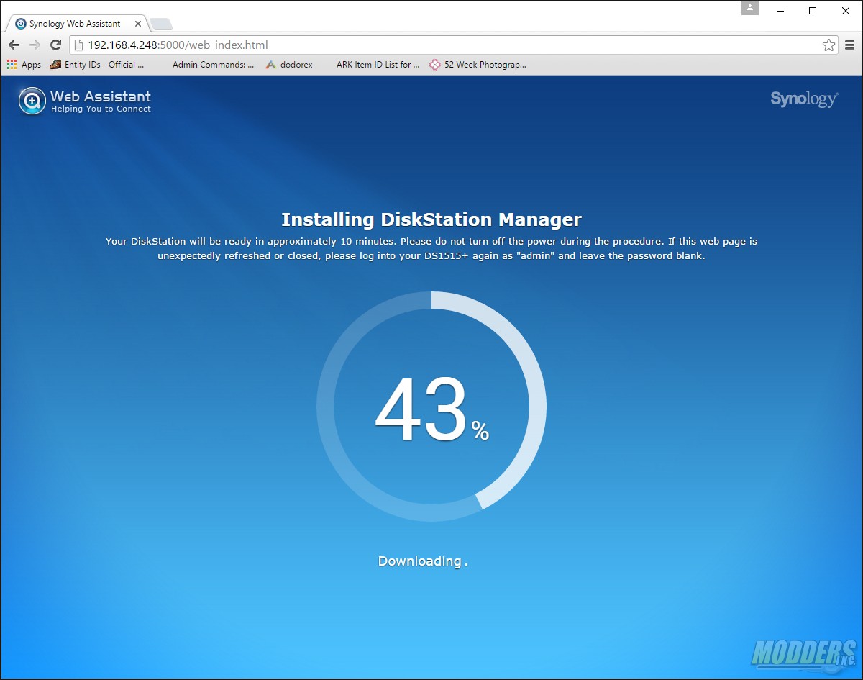Viewport: 863px width, 680px height.
Task: Open the 'Entity IDs - Official' bookmark
Action: tap(97, 64)
